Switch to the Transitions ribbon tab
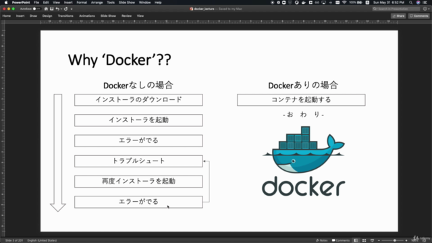 coord(65,16)
